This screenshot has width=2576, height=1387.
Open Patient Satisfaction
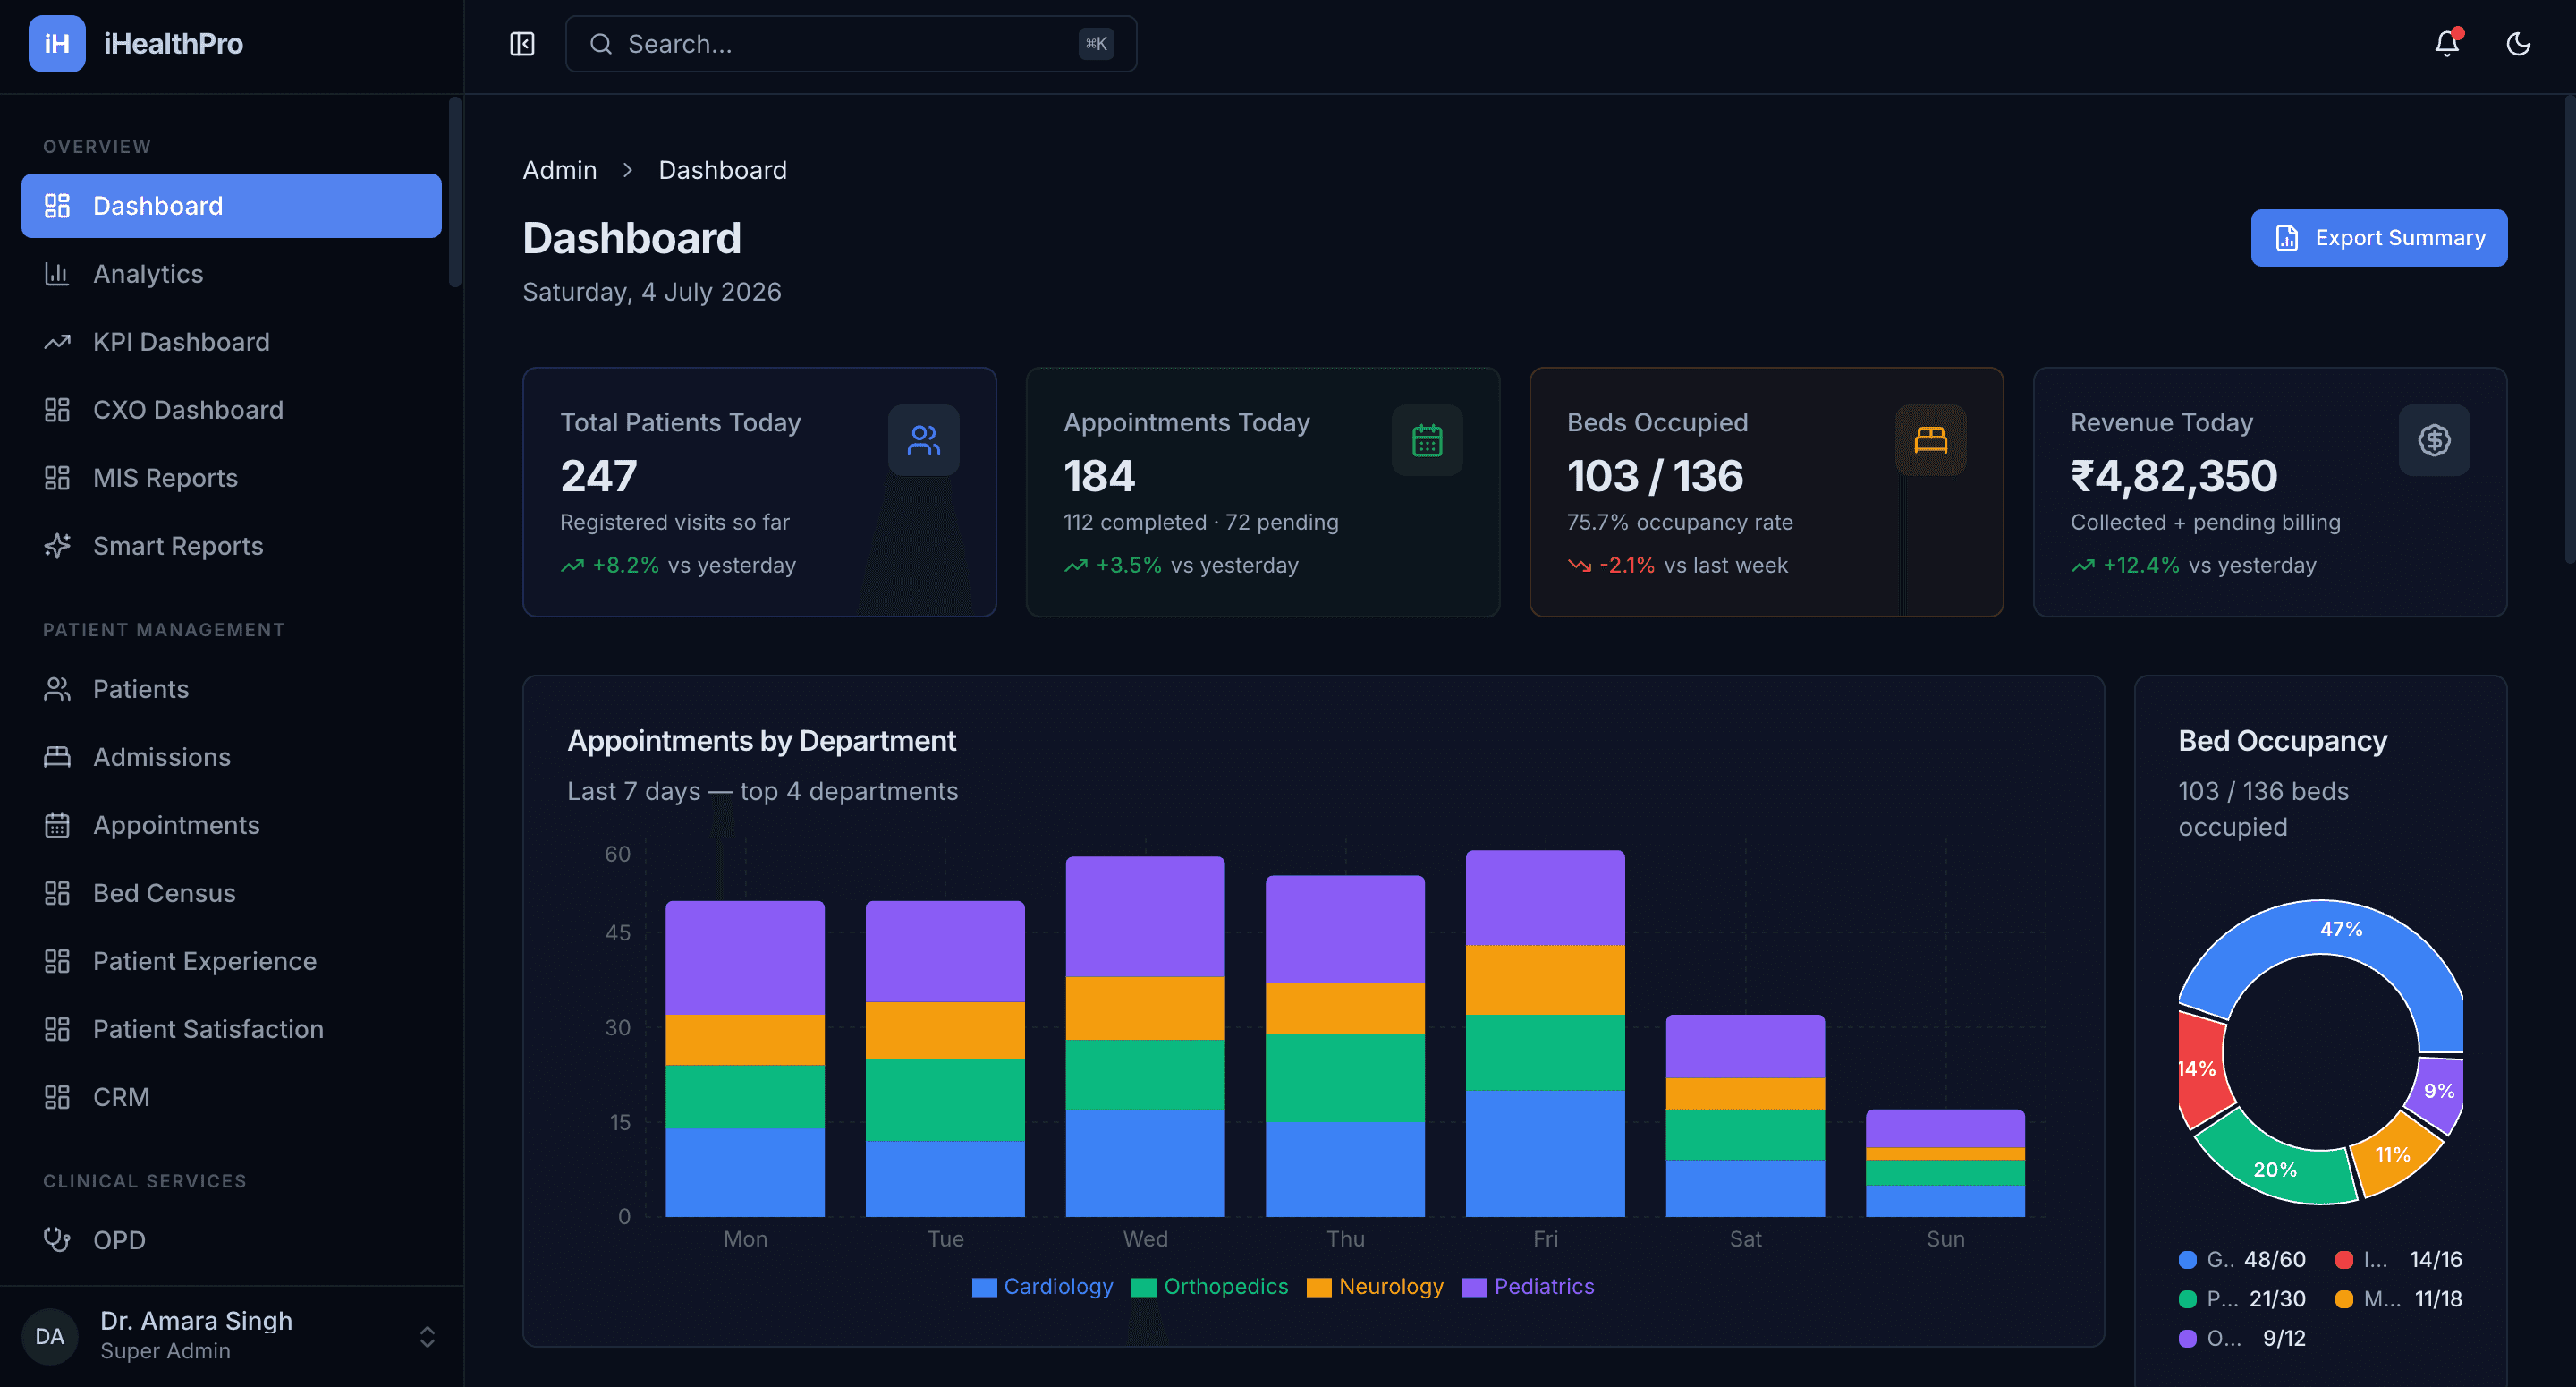pos(231,1030)
